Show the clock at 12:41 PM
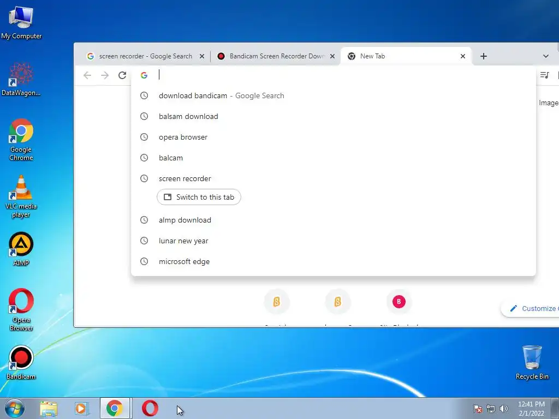This screenshot has height=419, width=559. pos(531,409)
